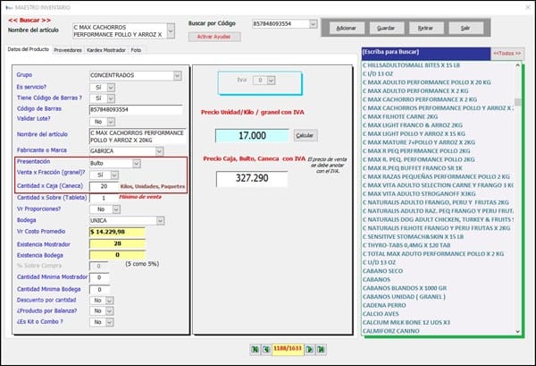The image size is (536, 366).
Task: Click the Existencia Mostrador value 28
Action: [117, 243]
